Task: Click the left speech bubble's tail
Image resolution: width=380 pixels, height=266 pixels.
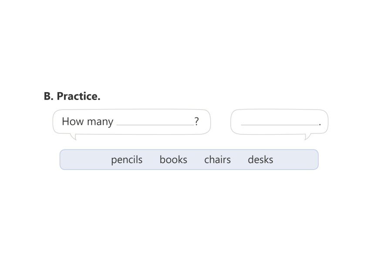Action: (x=74, y=137)
